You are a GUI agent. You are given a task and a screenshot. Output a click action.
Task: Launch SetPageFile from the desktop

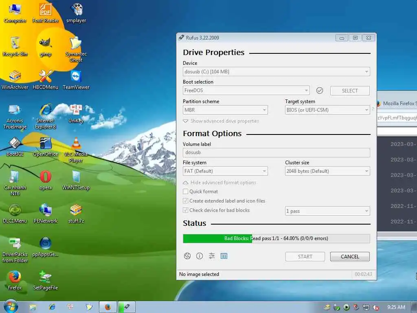[46, 280]
